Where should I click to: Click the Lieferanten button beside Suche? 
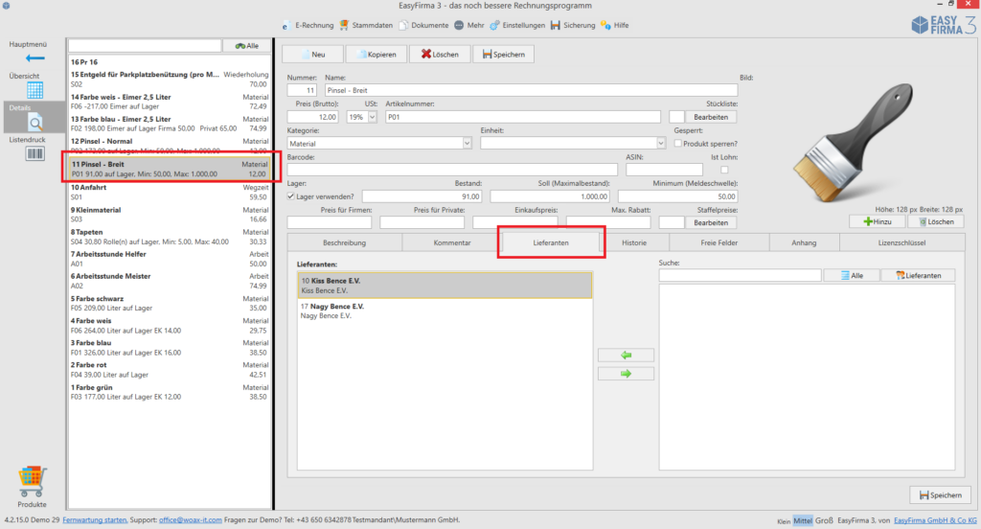tap(918, 275)
